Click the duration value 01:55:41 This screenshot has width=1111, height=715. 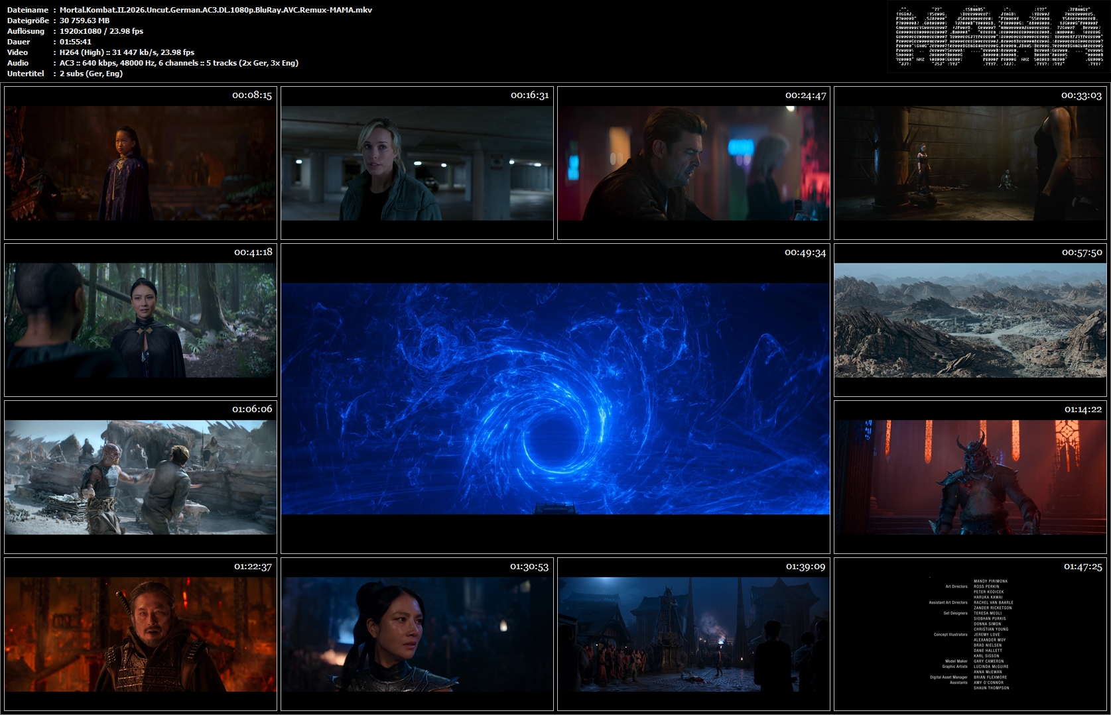pos(76,42)
